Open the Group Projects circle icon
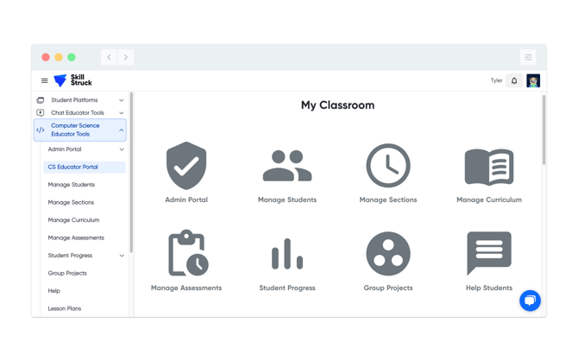Image resolution: width=578 pixels, height=361 pixels. [388, 254]
